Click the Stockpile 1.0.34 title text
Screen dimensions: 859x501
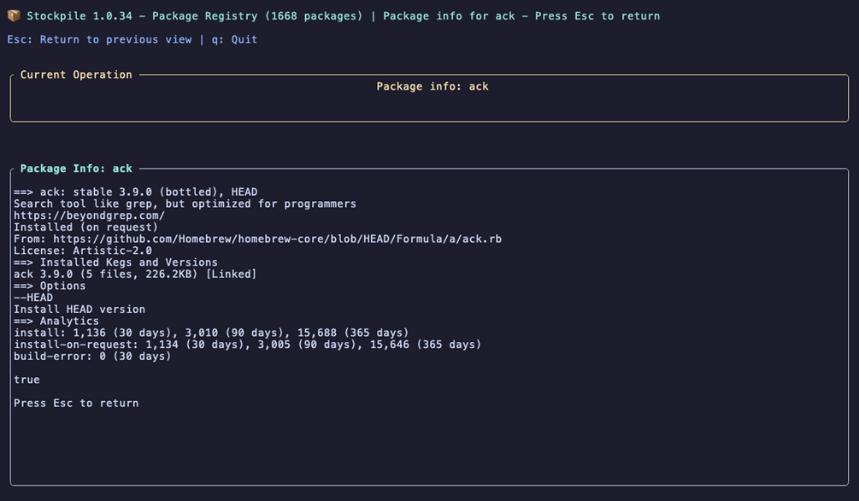point(79,16)
